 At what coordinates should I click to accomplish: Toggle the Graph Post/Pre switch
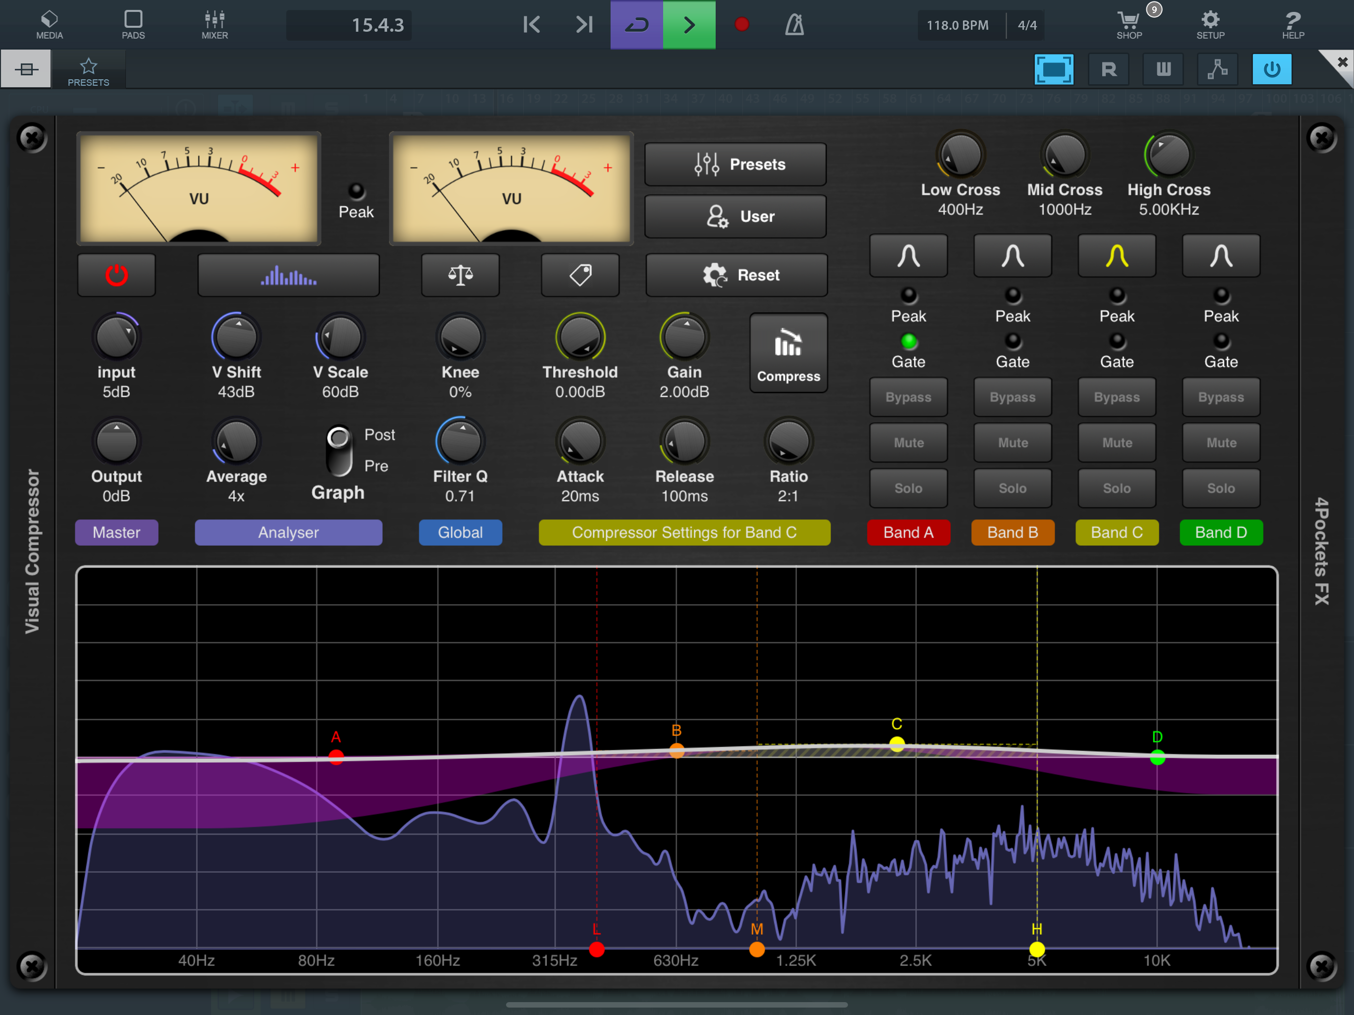coord(338,451)
